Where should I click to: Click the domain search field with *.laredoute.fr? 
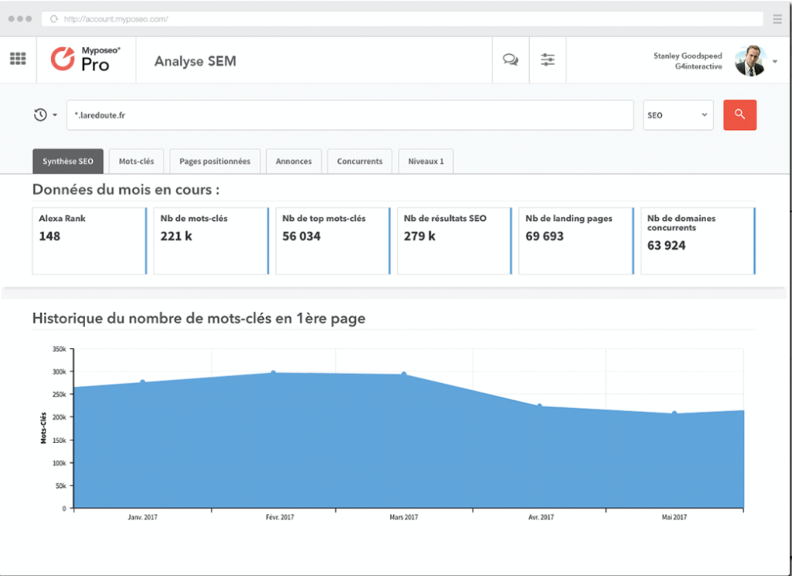point(350,115)
